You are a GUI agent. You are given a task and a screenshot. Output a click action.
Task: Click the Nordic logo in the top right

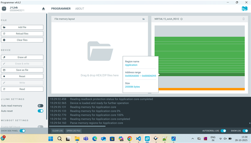coord(244,9)
